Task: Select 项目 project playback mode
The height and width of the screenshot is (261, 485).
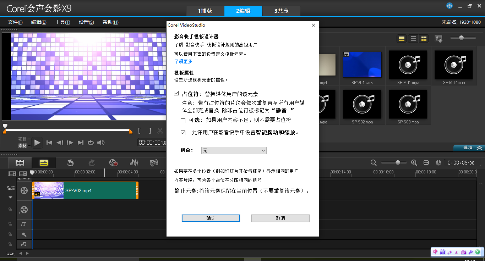Action: point(23,139)
